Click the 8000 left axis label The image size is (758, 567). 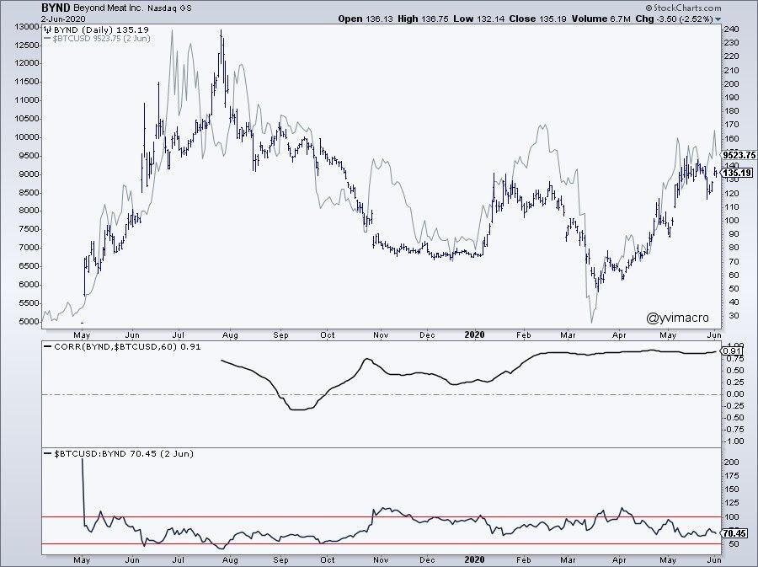coord(28,211)
